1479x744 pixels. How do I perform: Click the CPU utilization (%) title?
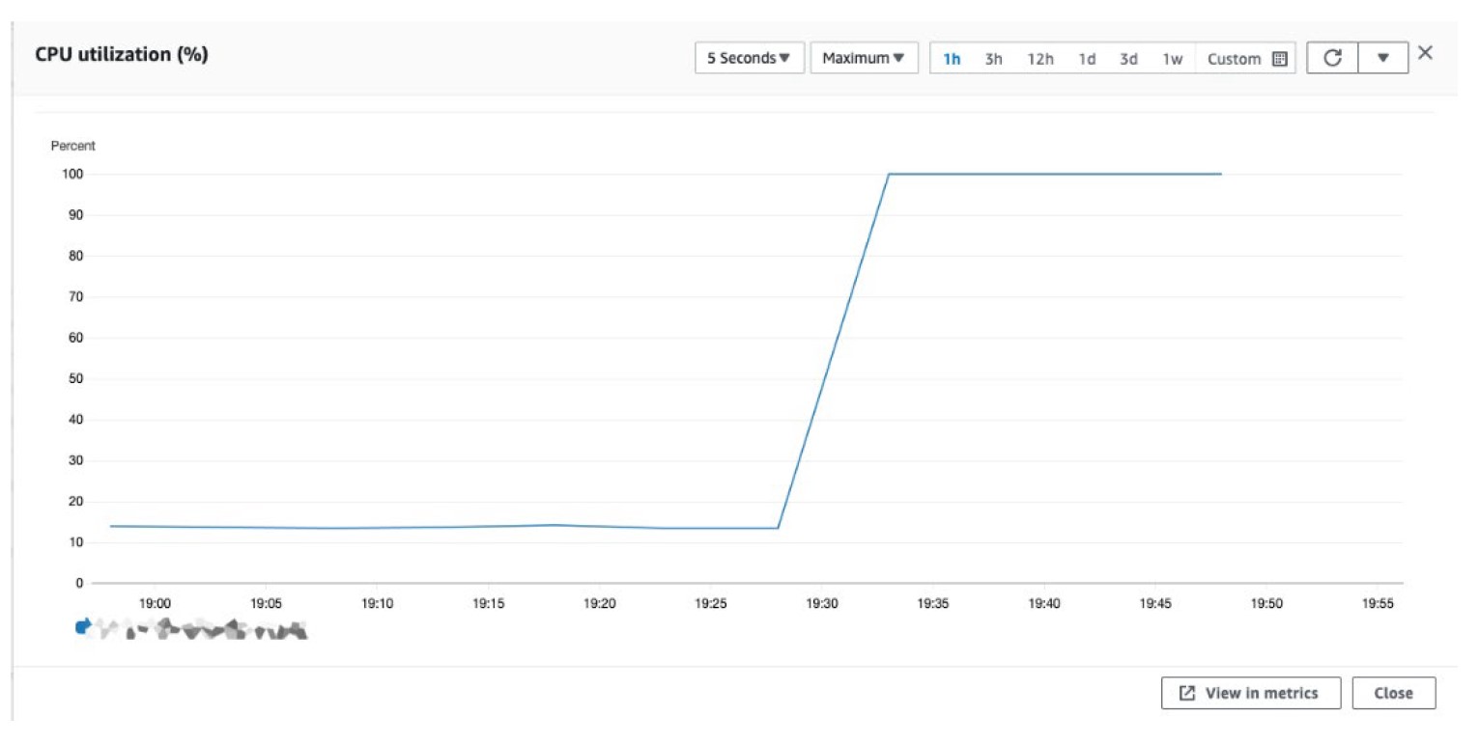pyautogui.click(x=122, y=54)
